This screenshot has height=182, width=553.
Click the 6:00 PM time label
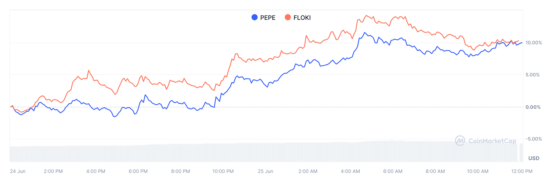click(138, 171)
